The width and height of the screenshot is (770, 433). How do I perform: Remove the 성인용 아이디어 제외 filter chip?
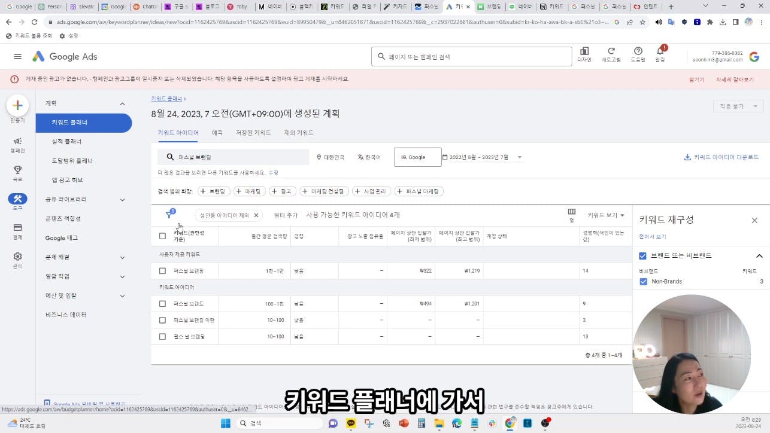[x=256, y=215]
